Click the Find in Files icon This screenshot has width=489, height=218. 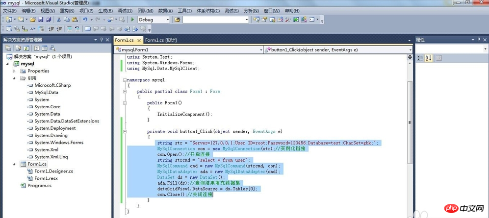point(177,20)
